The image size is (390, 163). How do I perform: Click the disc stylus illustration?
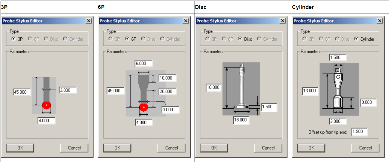click(x=241, y=88)
